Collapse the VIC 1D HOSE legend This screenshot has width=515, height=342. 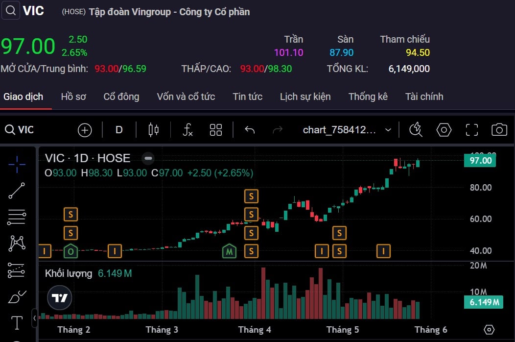pyautogui.click(x=148, y=158)
